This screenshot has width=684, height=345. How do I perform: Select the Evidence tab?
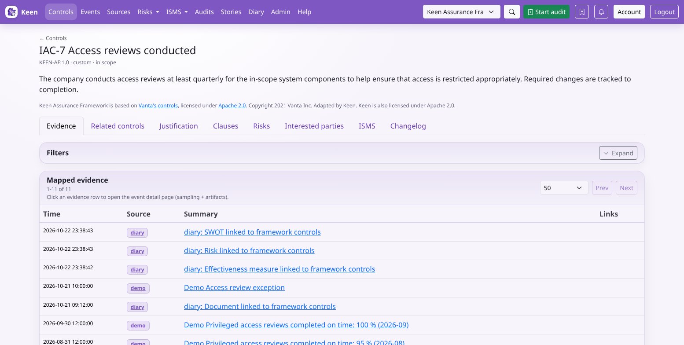pyautogui.click(x=61, y=126)
